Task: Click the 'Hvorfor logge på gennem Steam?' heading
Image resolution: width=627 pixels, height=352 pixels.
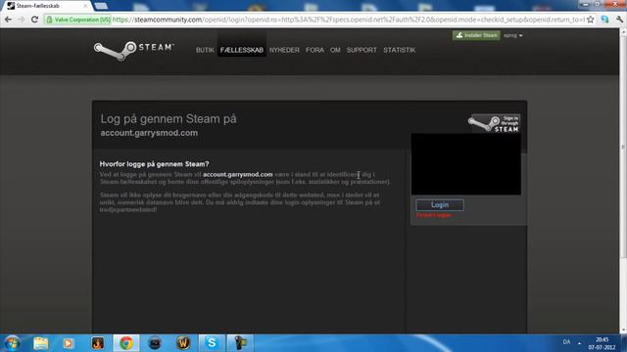Action: [x=155, y=164]
